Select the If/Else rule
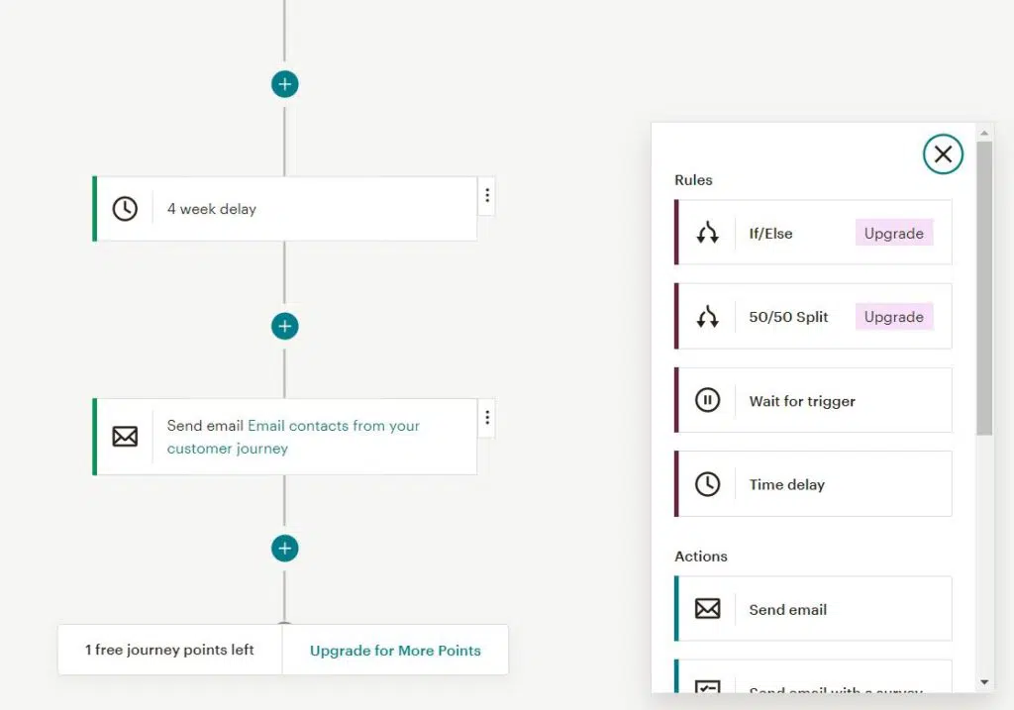This screenshot has height=710, width=1014. [813, 233]
